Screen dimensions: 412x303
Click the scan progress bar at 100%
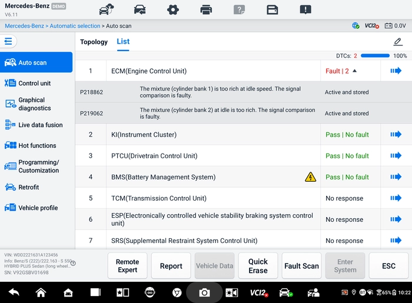point(376,56)
